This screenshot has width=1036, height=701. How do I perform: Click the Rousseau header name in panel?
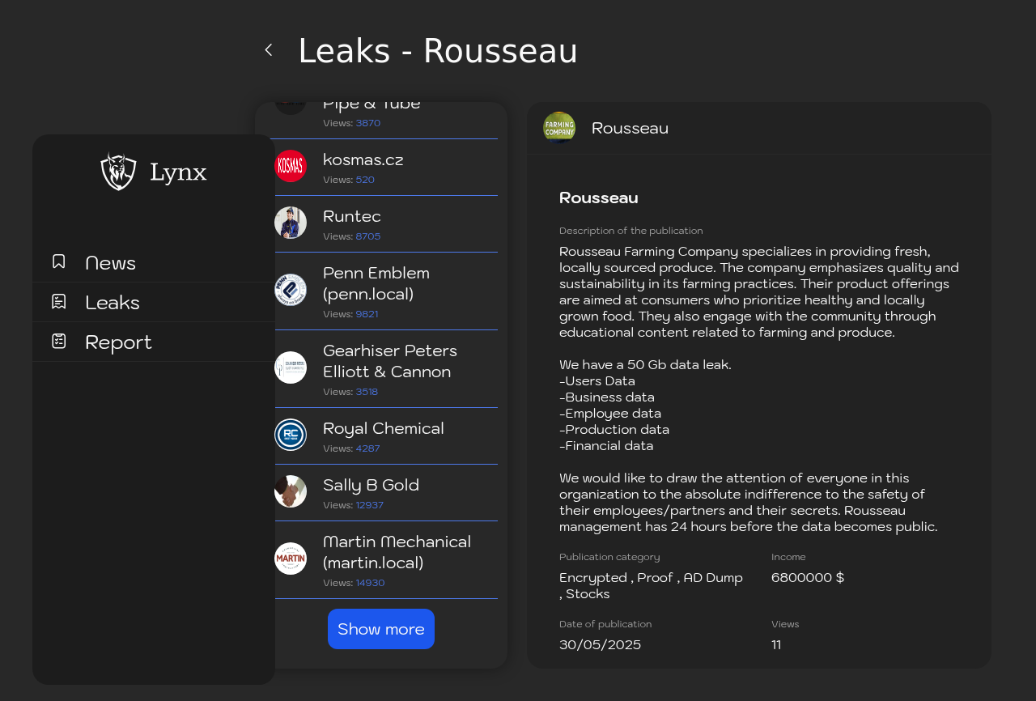pyautogui.click(x=630, y=128)
